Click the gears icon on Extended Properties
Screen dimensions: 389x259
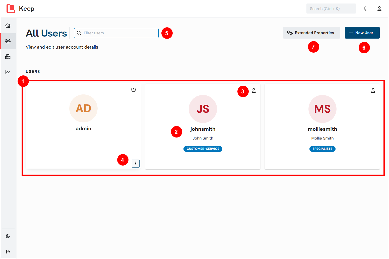(x=290, y=33)
